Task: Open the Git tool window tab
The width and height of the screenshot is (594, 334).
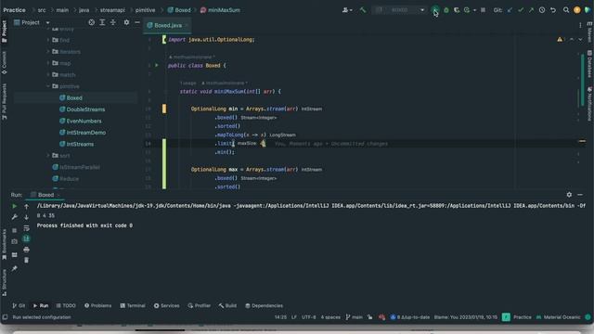Action: tap(19, 306)
